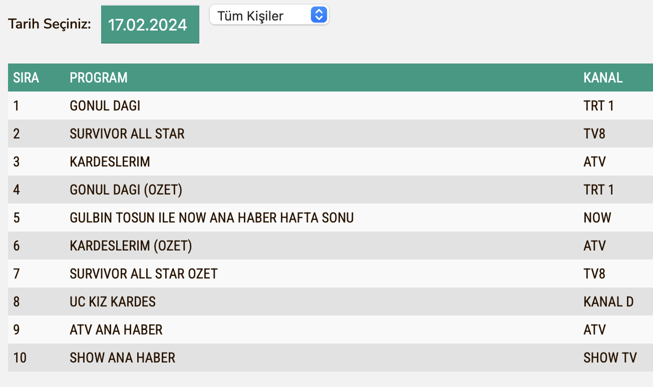Image resolution: width=653 pixels, height=387 pixels.
Task: Click the ATV ANA HABER row
Action: tap(116, 330)
